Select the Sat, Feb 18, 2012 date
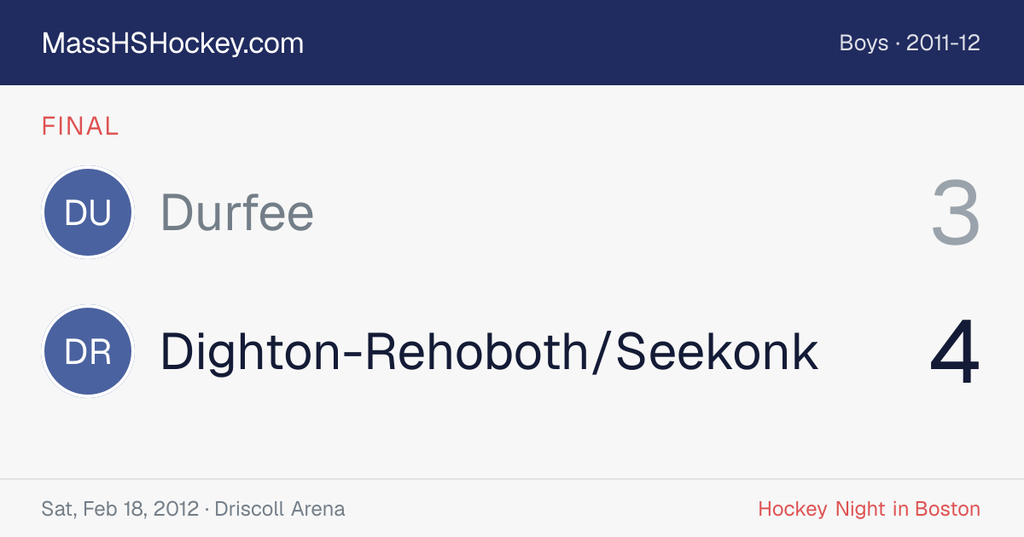Viewport: 1024px width, 537px height. pos(120,510)
